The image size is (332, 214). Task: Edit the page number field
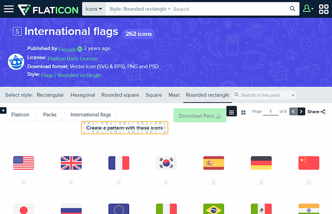point(271,111)
